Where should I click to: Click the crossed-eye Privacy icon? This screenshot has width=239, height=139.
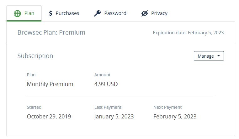145,13
